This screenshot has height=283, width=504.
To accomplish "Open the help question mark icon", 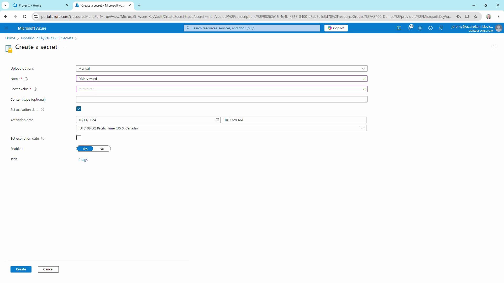I will [430, 28].
